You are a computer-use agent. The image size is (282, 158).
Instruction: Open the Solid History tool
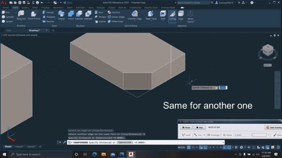(x=34, y=15)
